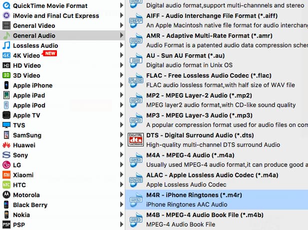Click the Apple iPhone device icon
This screenshot has width=308, height=230.
[x=6, y=85]
